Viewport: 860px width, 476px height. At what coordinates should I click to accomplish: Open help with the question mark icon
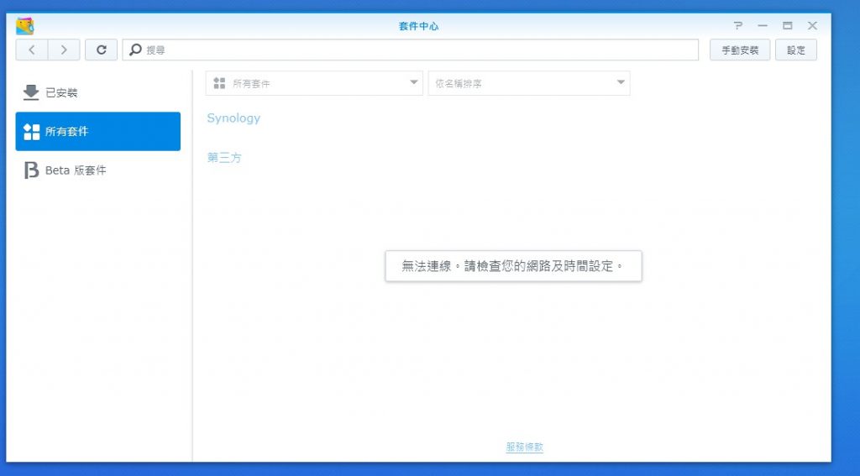(x=737, y=26)
